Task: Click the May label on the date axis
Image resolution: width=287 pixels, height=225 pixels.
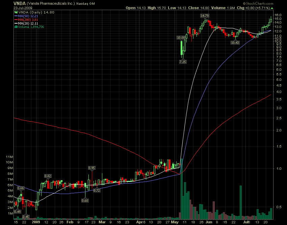Action: [x=175, y=222]
